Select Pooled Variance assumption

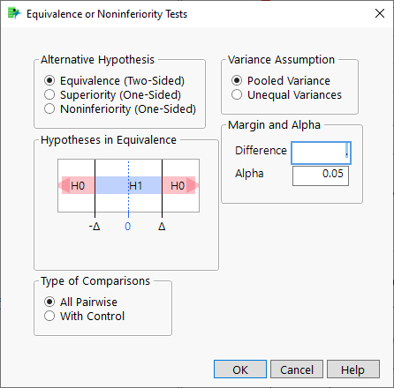[x=281, y=80]
